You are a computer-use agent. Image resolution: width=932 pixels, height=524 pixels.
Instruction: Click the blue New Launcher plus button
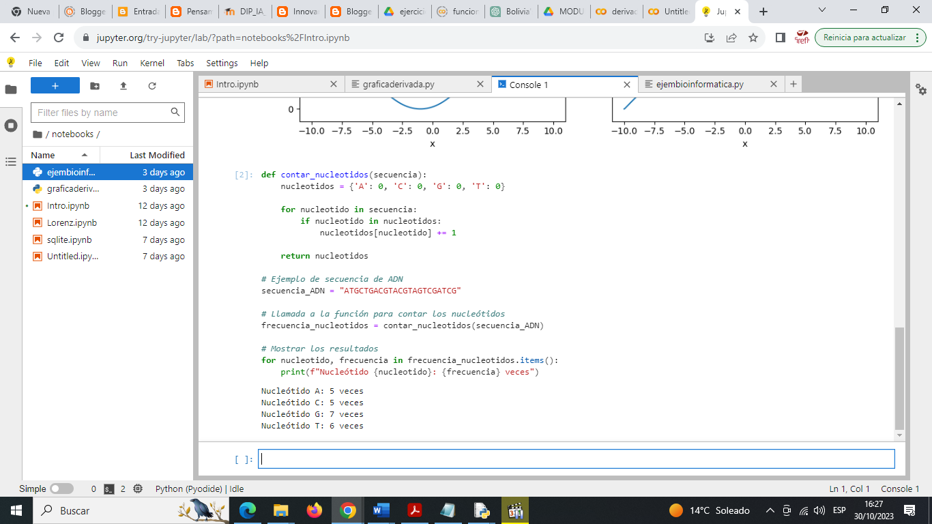(55, 85)
